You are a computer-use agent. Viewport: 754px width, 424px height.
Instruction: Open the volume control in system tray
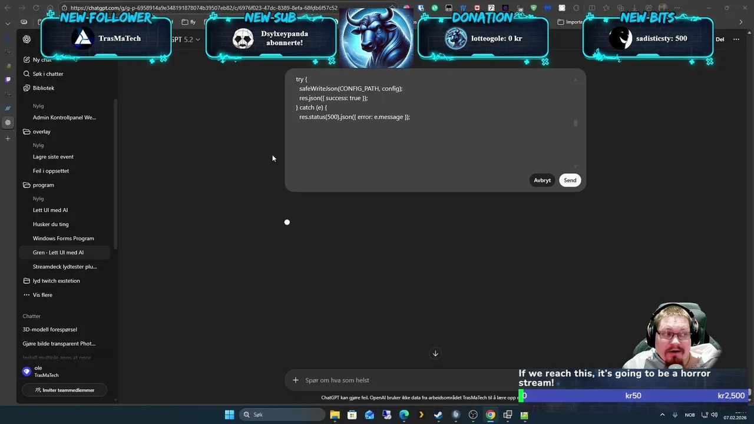click(x=715, y=415)
